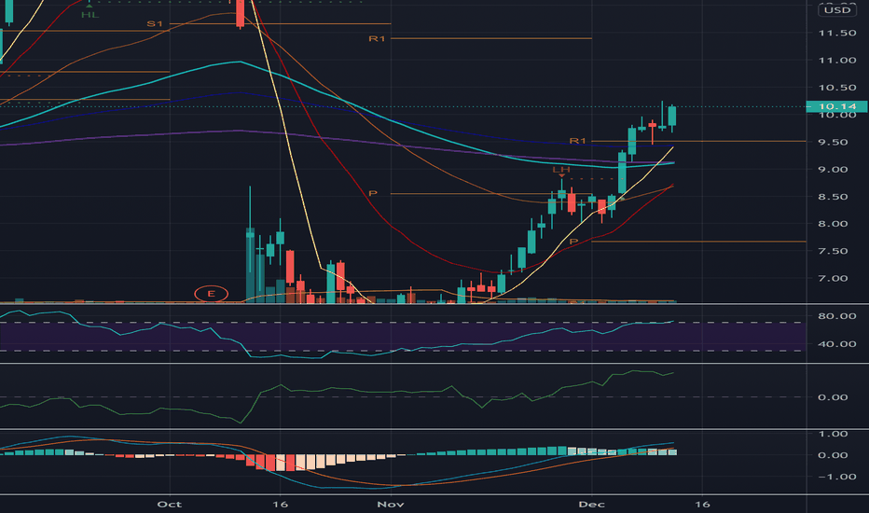Select the latest green candle near 10.14

(x=672, y=116)
